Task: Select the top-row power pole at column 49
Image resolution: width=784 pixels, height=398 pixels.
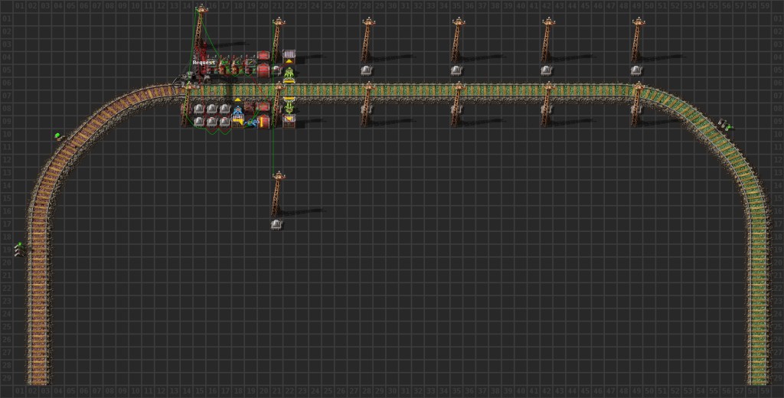Action: coord(638,40)
